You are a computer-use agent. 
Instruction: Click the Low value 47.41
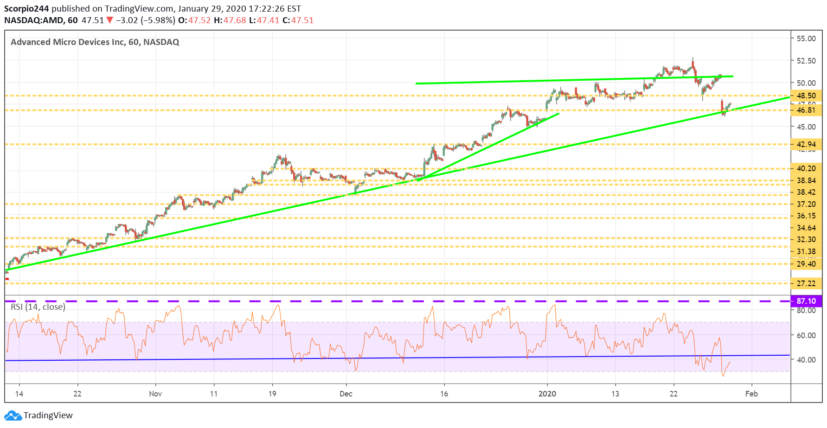(x=268, y=20)
